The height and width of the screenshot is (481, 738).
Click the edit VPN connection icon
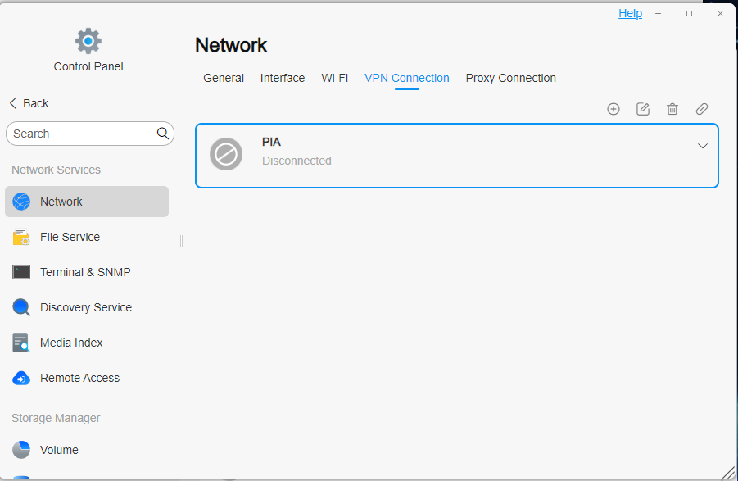pyautogui.click(x=643, y=109)
